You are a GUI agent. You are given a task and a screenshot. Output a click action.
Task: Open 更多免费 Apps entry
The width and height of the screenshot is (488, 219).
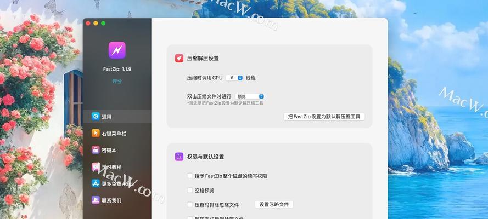pyautogui.click(x=117, y=183)
